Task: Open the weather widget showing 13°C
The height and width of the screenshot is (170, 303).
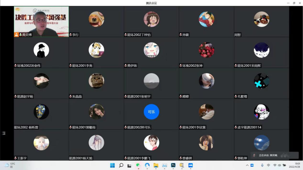Action: [x=10, y=165]
